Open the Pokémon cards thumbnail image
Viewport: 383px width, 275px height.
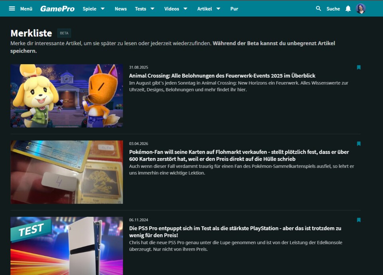click(x=67, y=172)
